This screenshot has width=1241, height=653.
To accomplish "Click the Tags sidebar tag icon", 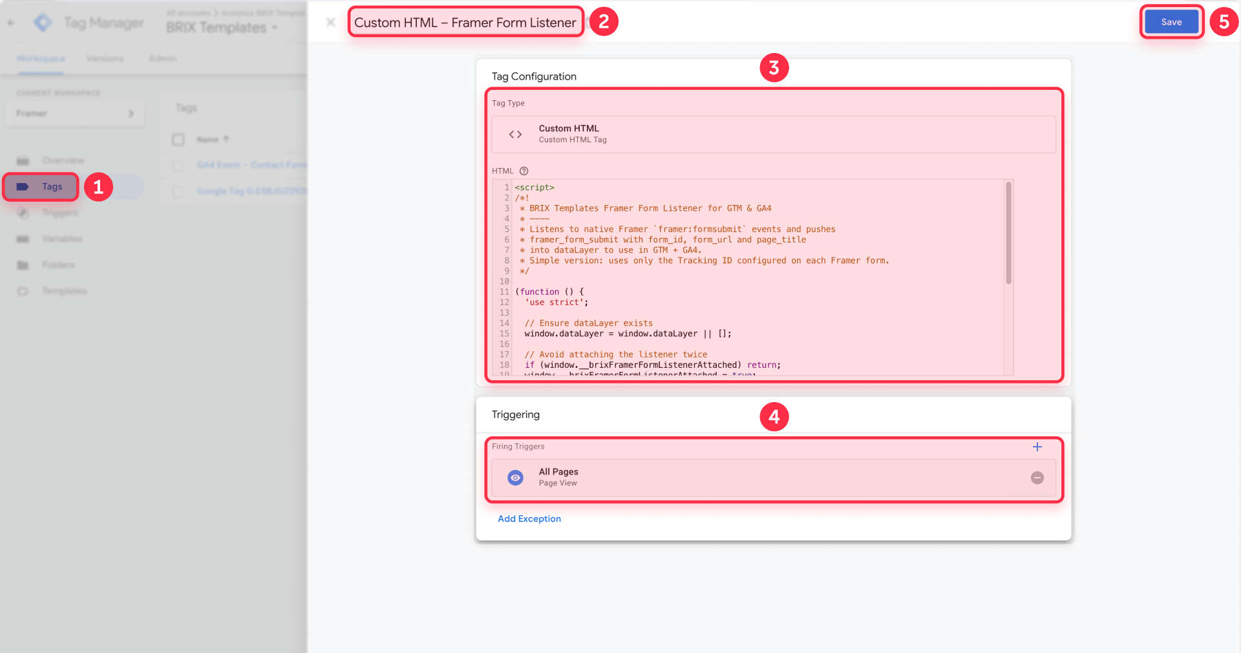I will click(23, 187).
